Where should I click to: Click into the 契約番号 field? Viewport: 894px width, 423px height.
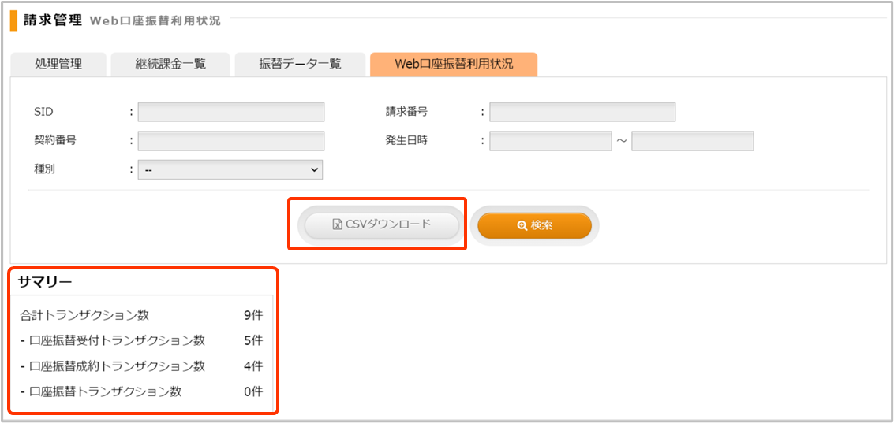(x=230, y=141)
